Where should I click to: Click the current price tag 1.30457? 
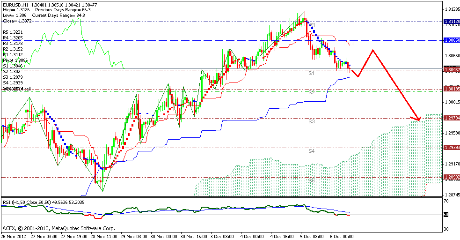[451, 69]
